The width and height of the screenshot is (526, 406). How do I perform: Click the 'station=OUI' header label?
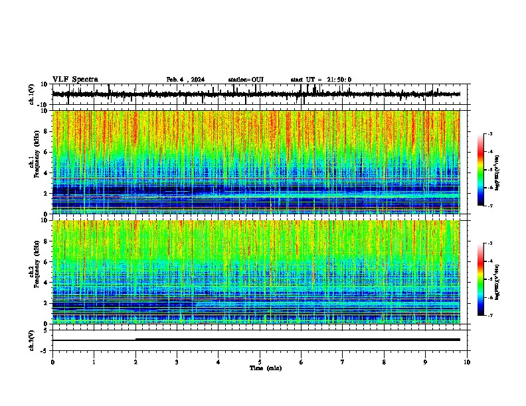click(x=246, y=80)
